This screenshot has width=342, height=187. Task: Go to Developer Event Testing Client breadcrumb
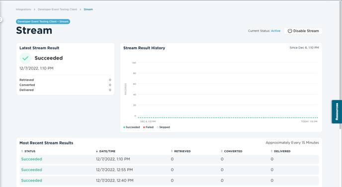(57, 9)
